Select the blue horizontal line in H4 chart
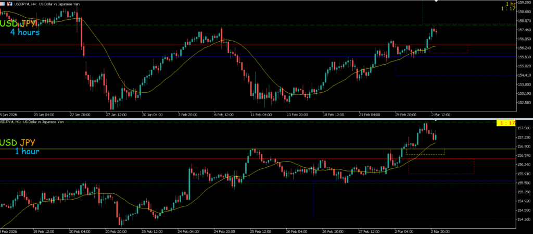This screenshot has height=234, width=533. 156,57
